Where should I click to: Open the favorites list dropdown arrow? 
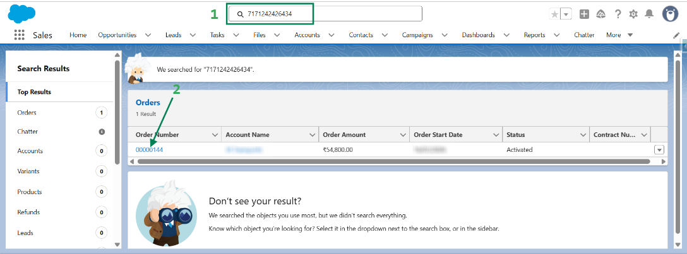(x=566, y=14)
